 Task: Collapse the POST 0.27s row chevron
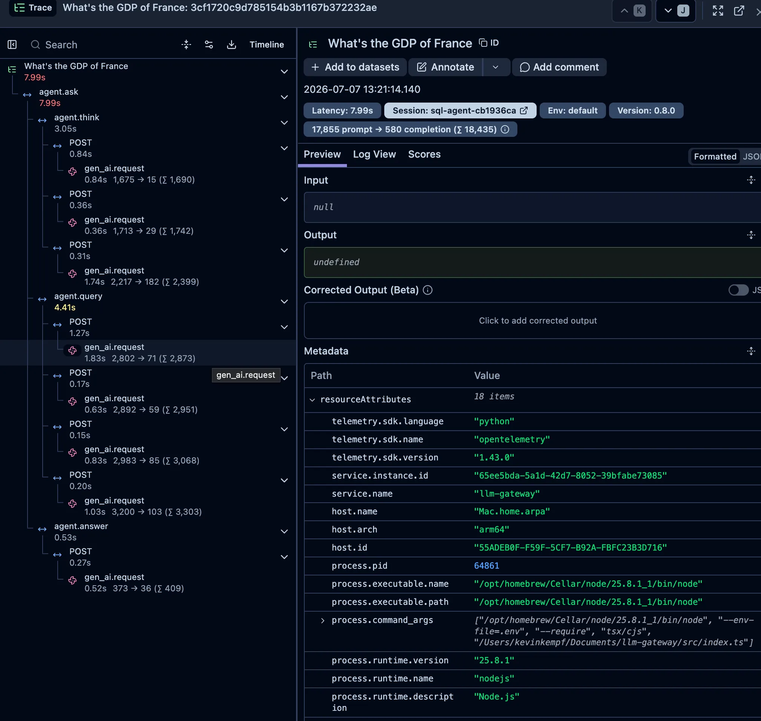(x=284, y=557)
